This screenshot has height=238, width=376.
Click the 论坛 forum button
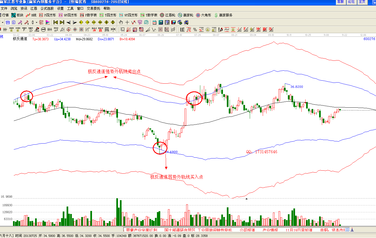pos(351,2)
